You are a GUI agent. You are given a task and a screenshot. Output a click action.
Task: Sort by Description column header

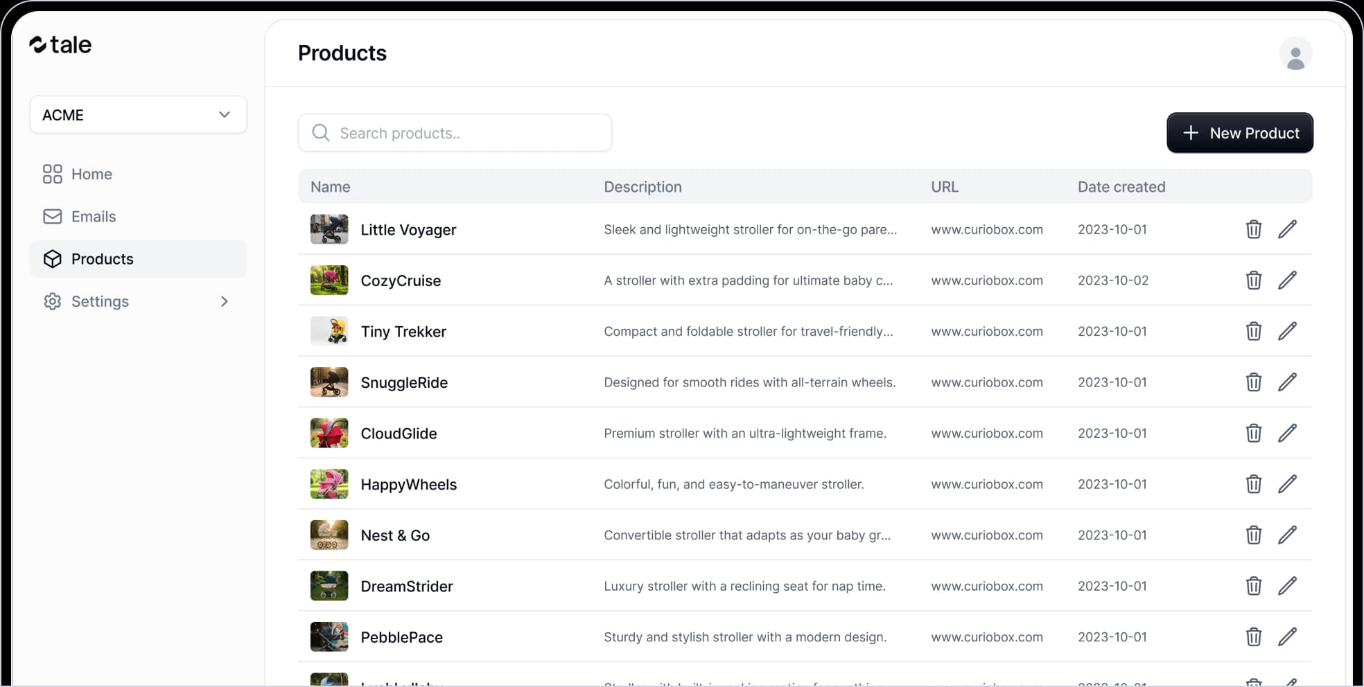coord(642,187)
